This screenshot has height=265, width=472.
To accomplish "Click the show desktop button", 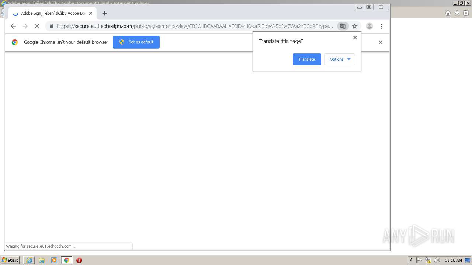I will (x=468, y=260).
